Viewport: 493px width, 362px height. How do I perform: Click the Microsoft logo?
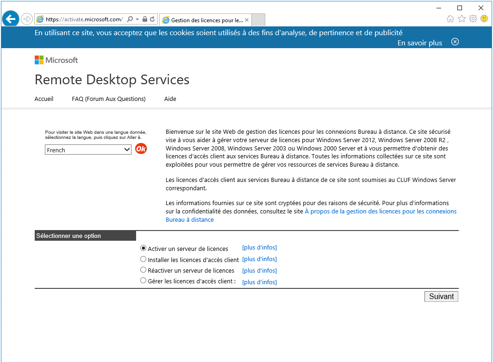pyautogui.click(x=56, y=60)
